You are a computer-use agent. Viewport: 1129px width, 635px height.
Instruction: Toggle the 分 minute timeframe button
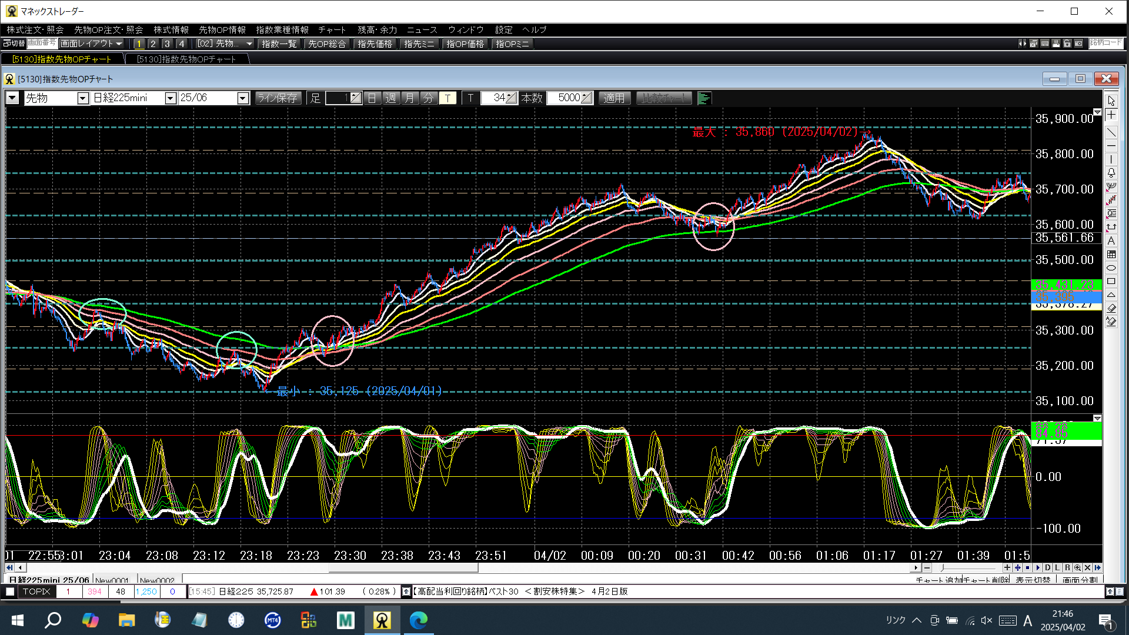tap(428, 98)
